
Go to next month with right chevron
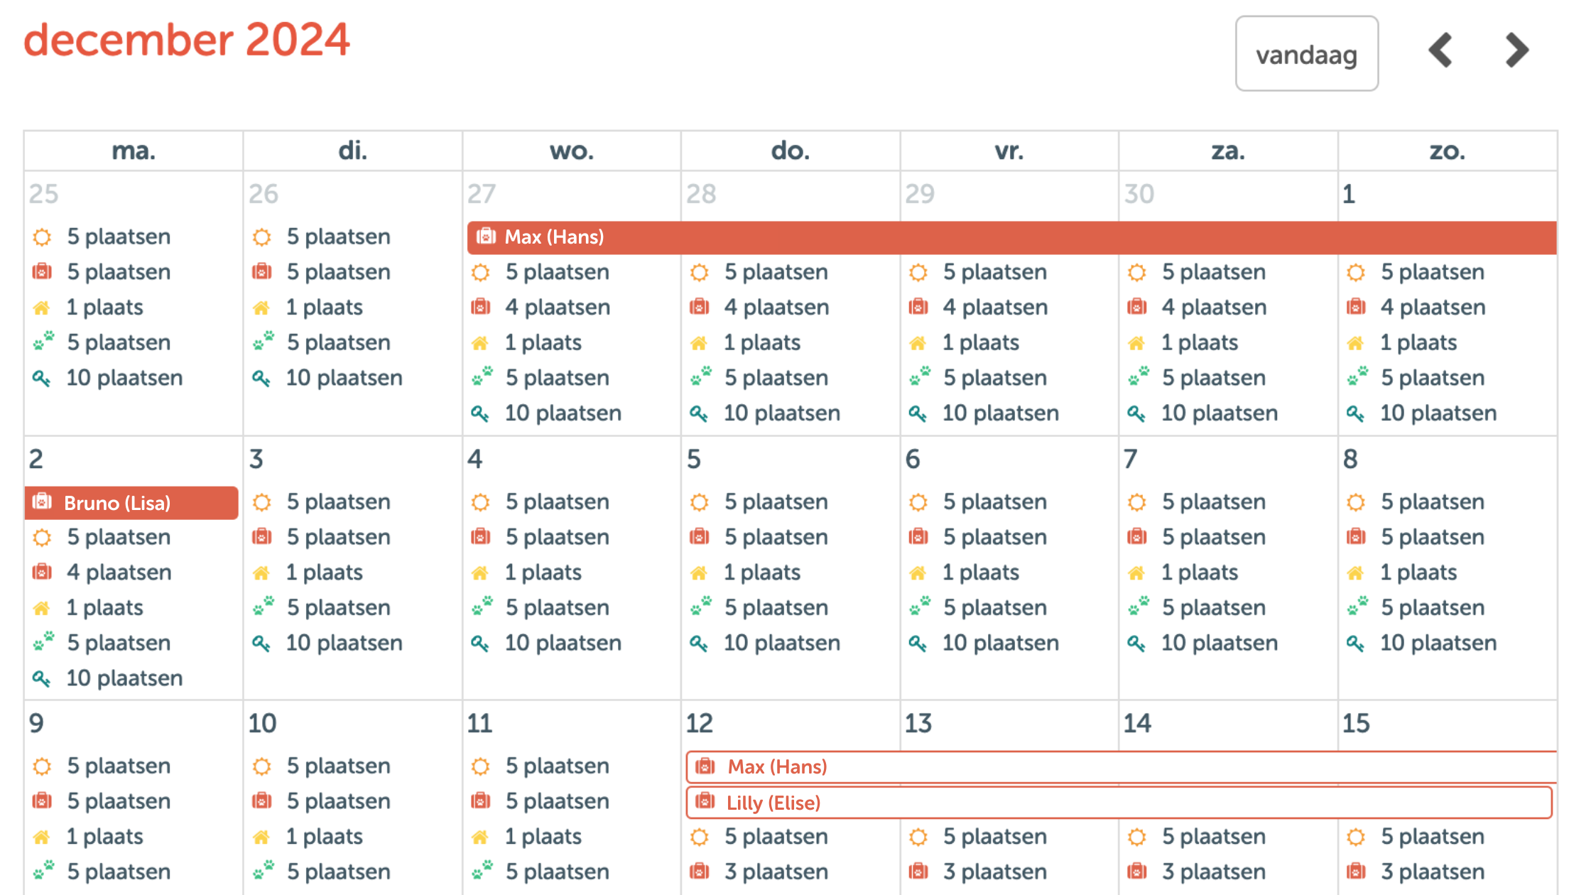(x=1516, y=50)
